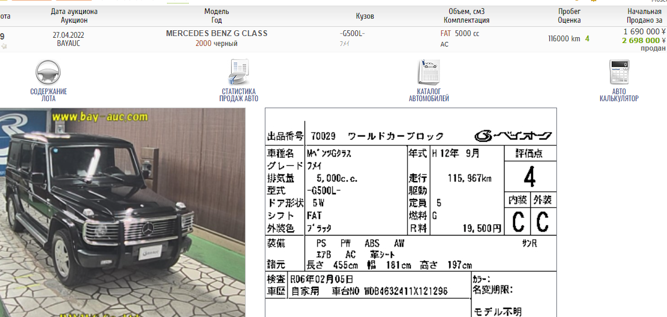Click the 'Дата аукциона Аукцион' column header
The width and height of the screenshot is (667, 317).
[74, 16]
